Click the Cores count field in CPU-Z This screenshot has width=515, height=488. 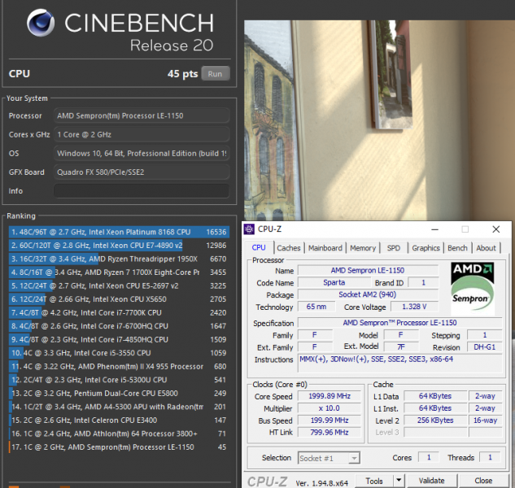coord(429,457)
